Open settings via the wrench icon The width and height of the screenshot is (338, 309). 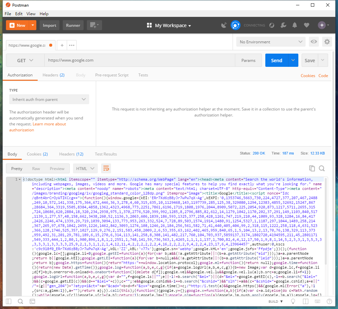(283, 25)
